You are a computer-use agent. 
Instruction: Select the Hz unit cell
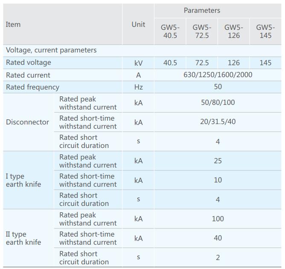click(138, 87)
